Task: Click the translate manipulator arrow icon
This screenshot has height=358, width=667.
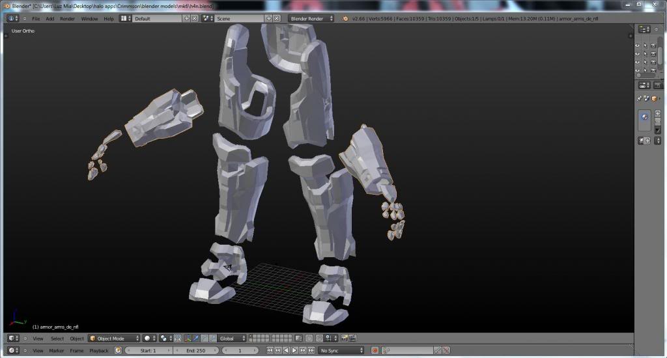Action: pyautogui.click(x=196, y=338)
